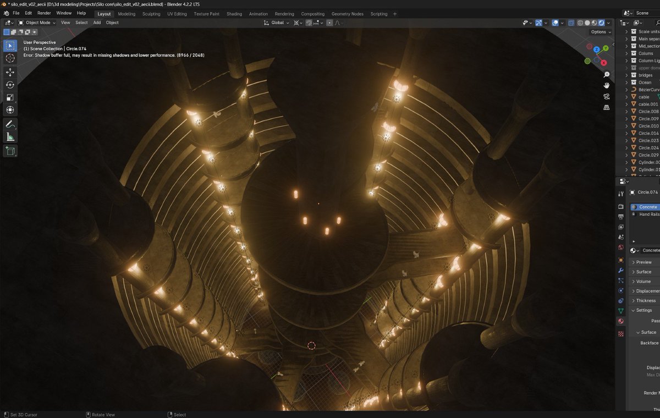
Task: Choose the Annotate tool
Action: (x=10, y=124)
